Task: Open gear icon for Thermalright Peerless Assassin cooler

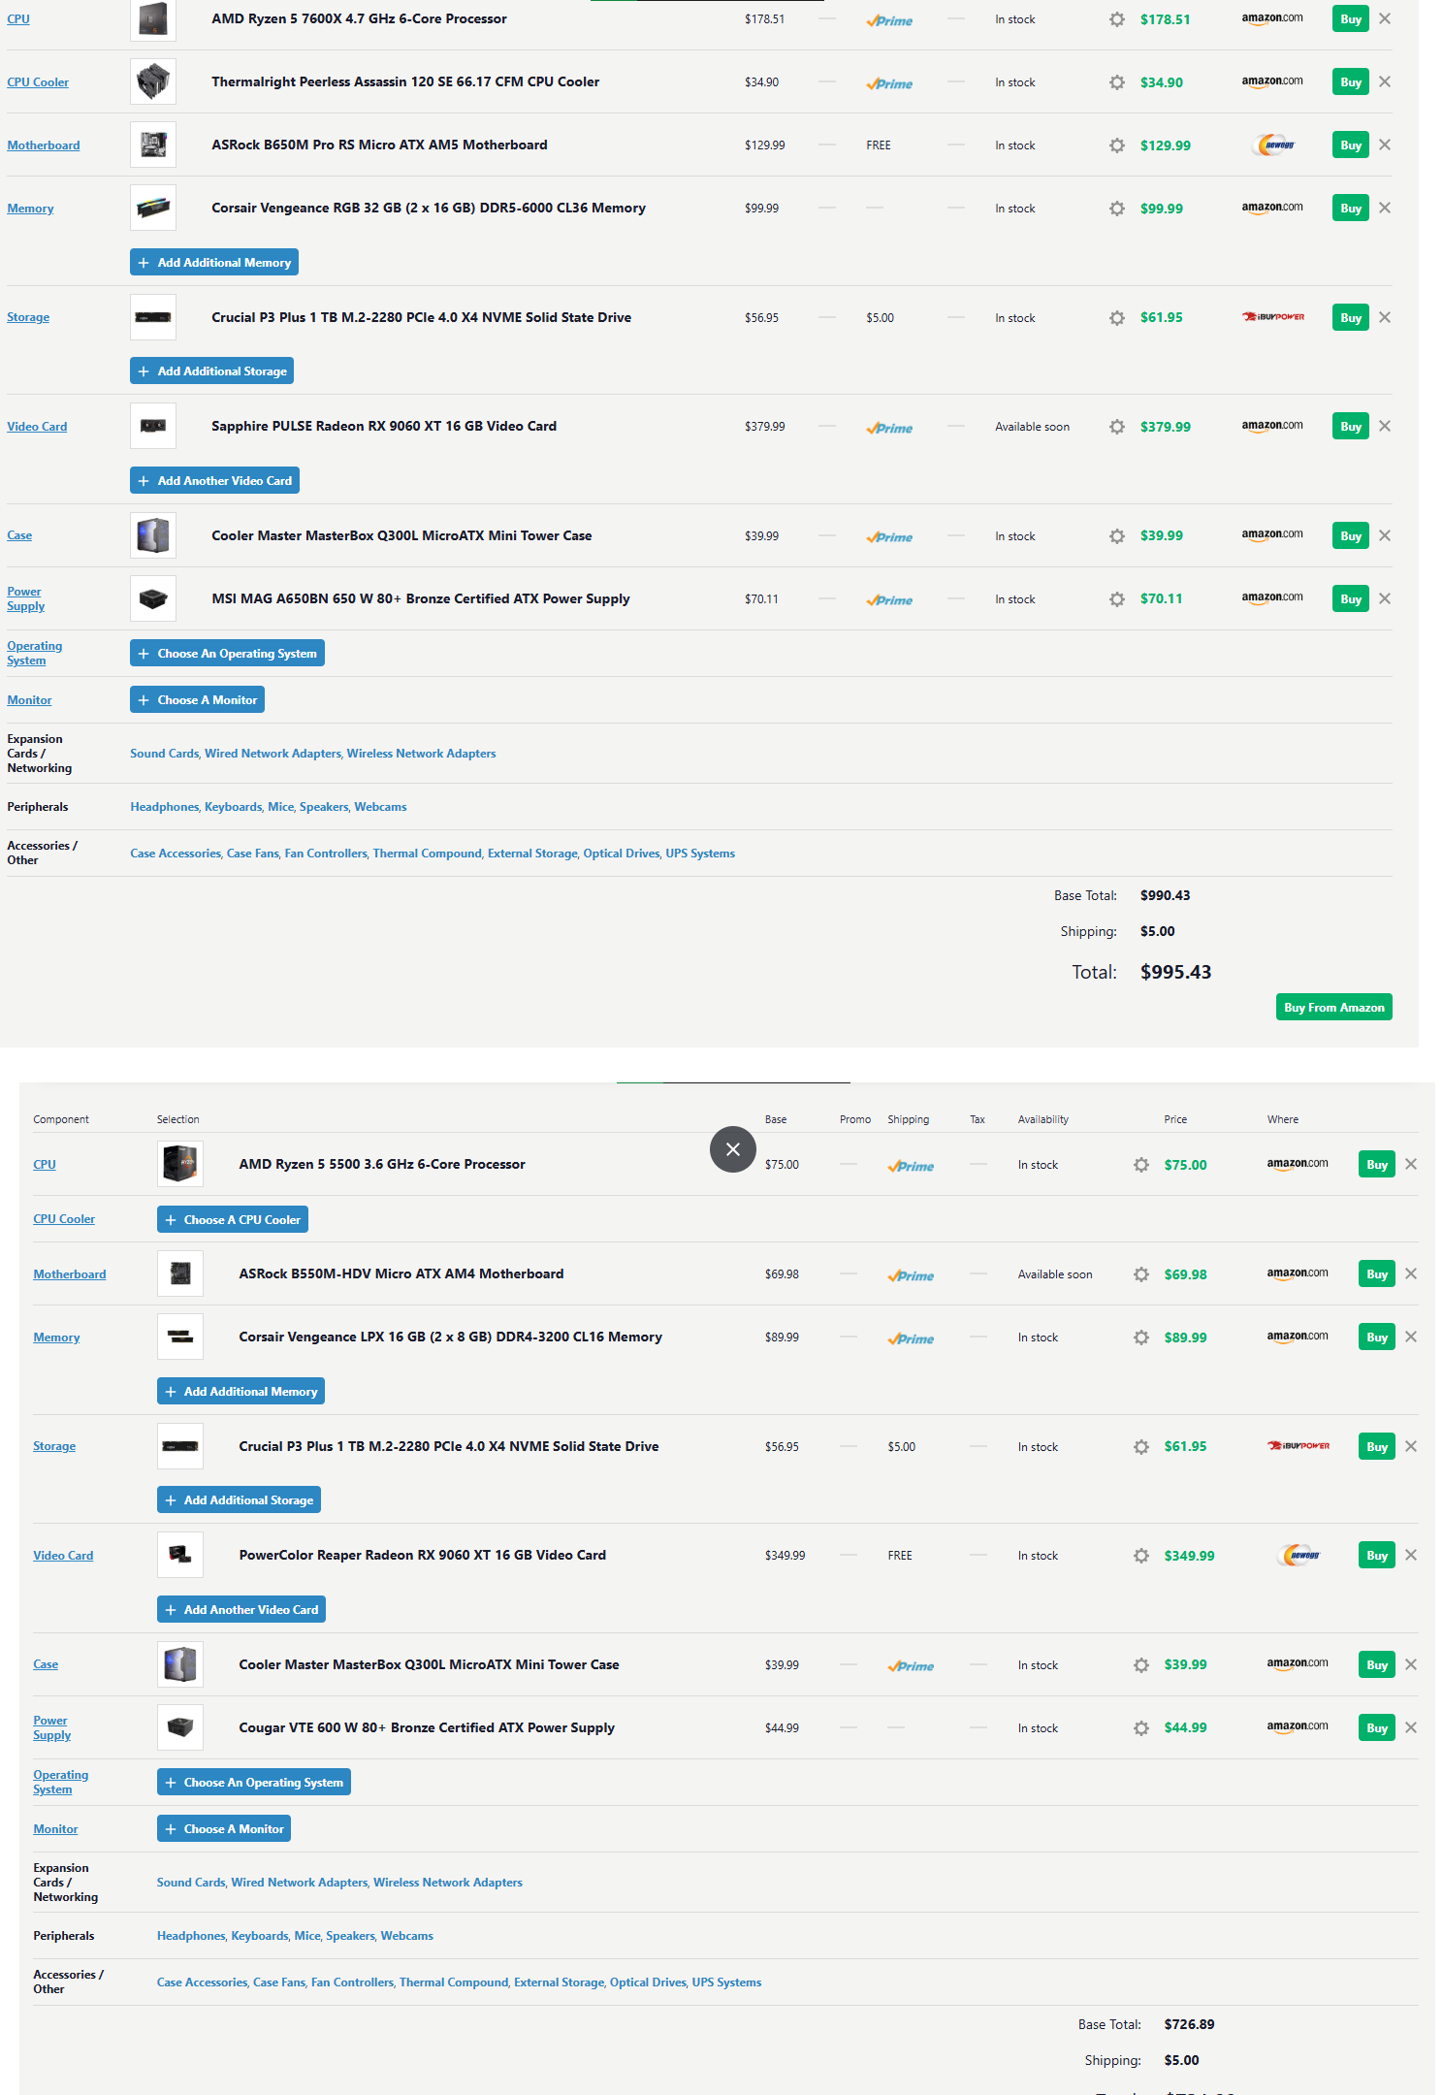Action: tap(1117, 82)
